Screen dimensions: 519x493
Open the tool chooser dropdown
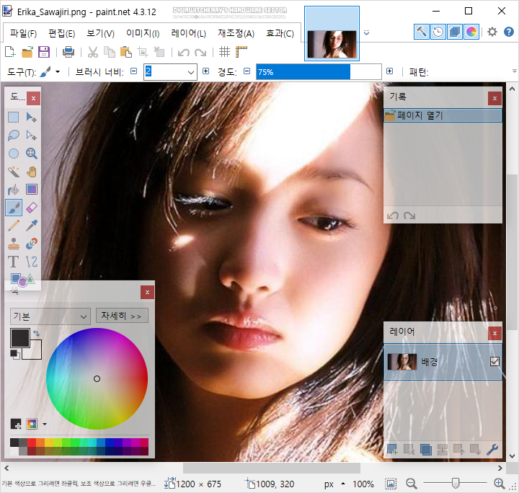pyautogui.click(x=58, y=72)
